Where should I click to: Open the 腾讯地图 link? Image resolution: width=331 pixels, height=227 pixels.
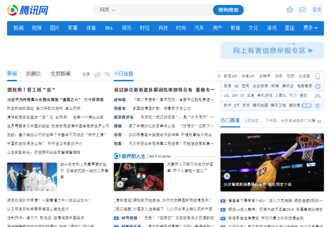[x=260, y=105]
